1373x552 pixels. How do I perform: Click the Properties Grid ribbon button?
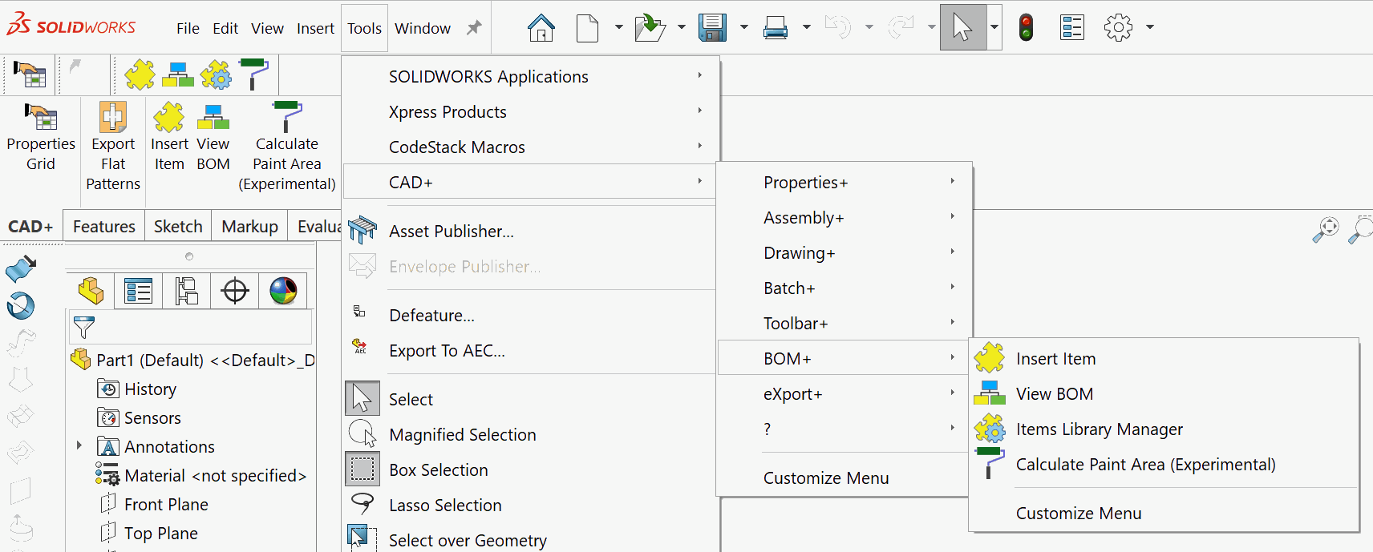[41, 136]
